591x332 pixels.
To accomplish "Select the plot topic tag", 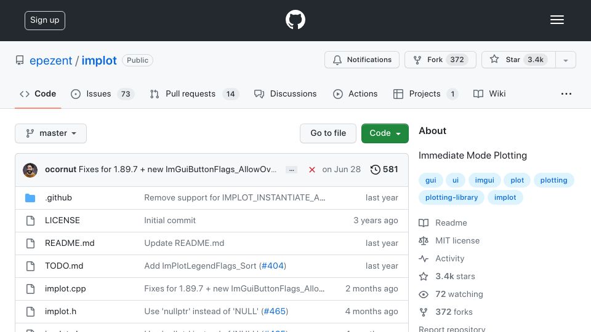I will (517, 180).
